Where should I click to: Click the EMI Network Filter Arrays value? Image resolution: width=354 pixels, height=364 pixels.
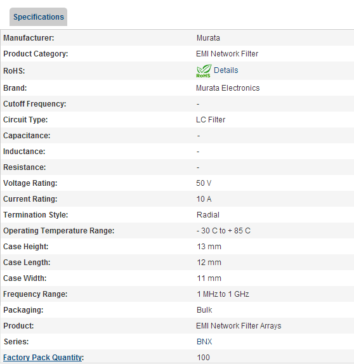coord(239,326)
